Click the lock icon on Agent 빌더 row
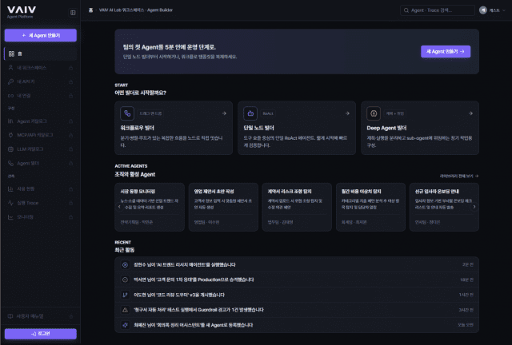 (x=71, y=163)
